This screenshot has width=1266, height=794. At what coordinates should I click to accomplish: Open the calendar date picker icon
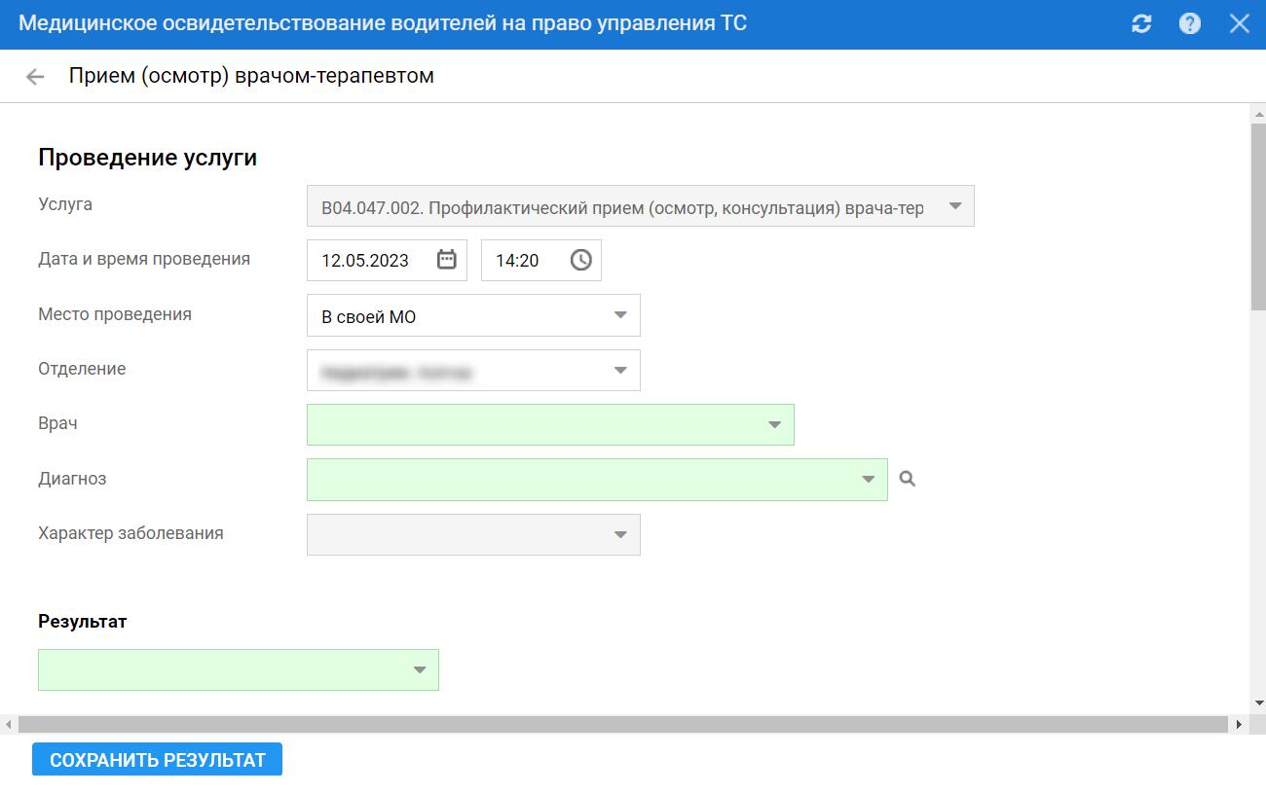(x=446, y=260)
